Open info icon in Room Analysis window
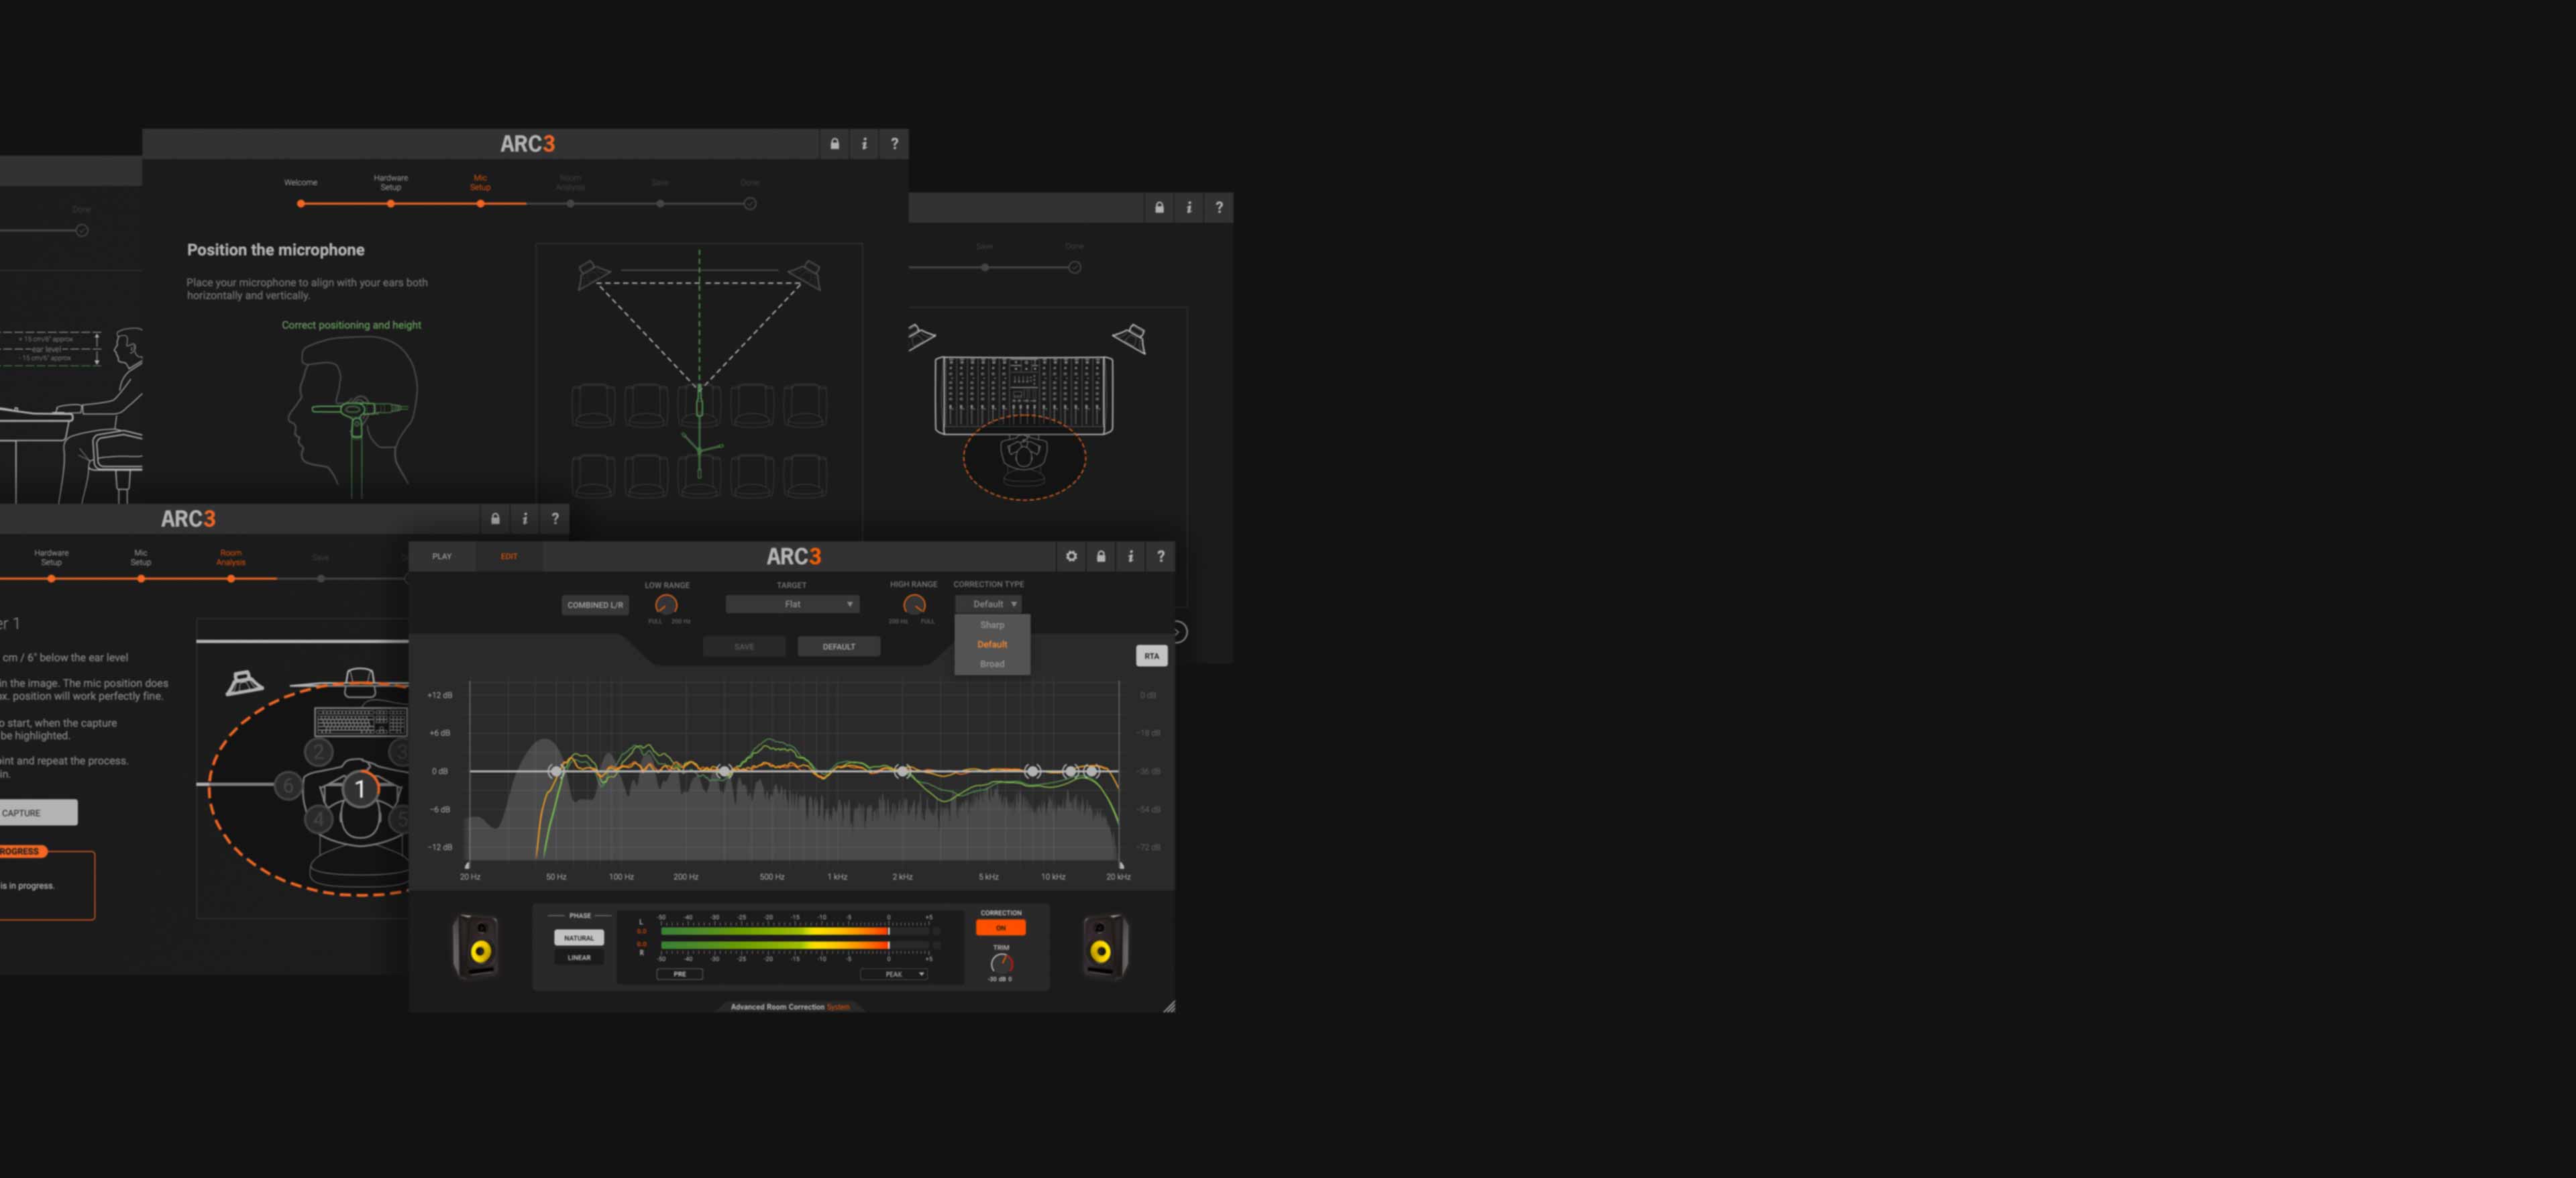This screenshot has height=1178, width=2576. [x=525, y=519]
